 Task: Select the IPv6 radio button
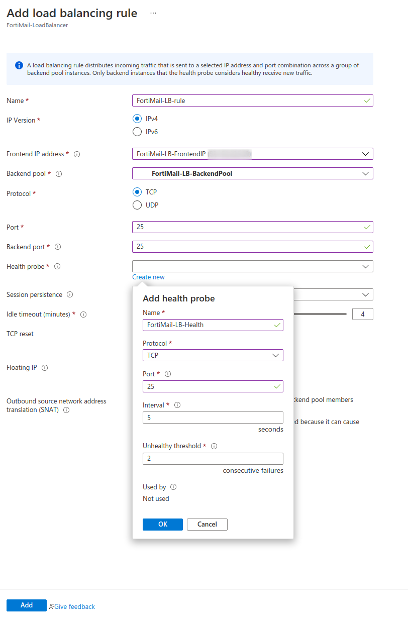136,132
